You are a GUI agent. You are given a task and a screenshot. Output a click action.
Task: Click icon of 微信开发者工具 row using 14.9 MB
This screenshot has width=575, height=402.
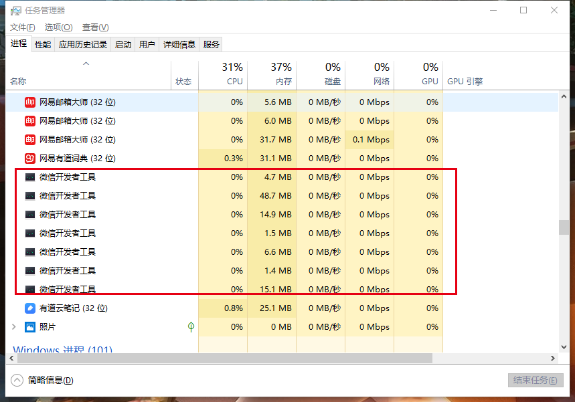pyautogui.click(x=30, y=215)
